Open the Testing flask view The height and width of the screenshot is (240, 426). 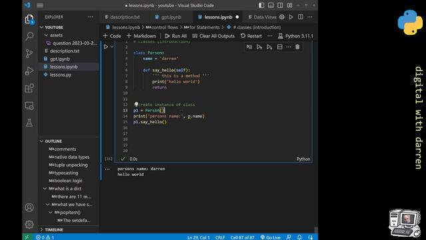point(29,123)
